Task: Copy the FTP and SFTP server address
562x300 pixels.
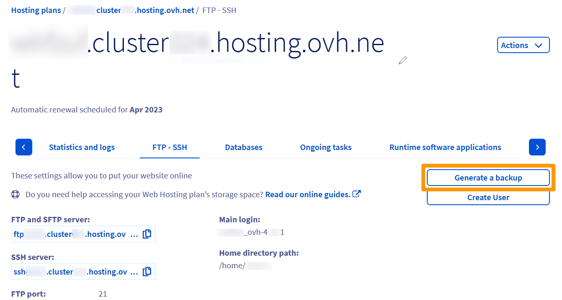Action: [147, 234]
